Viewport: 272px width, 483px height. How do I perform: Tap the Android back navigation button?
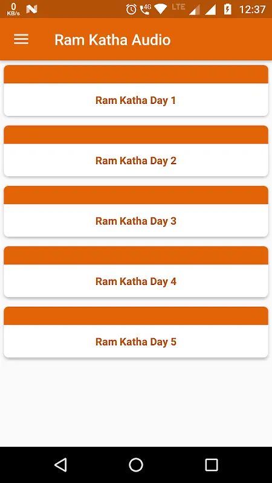point(60,464)
